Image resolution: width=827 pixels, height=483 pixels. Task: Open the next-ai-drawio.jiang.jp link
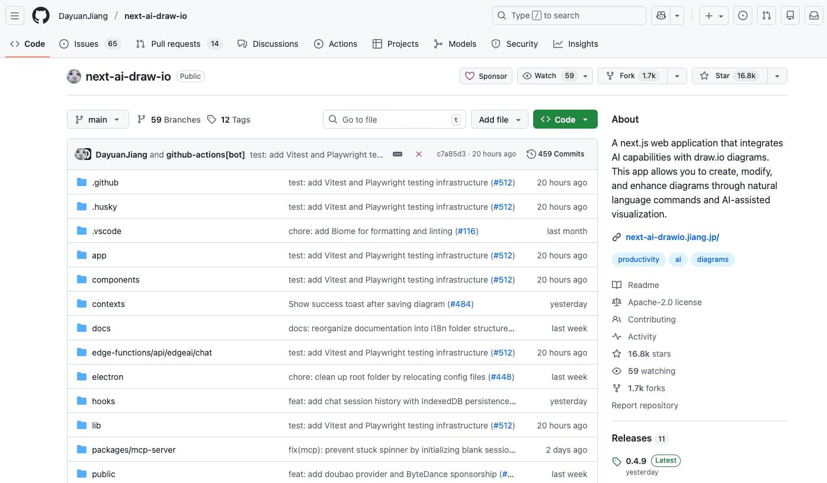click(672, 236)
